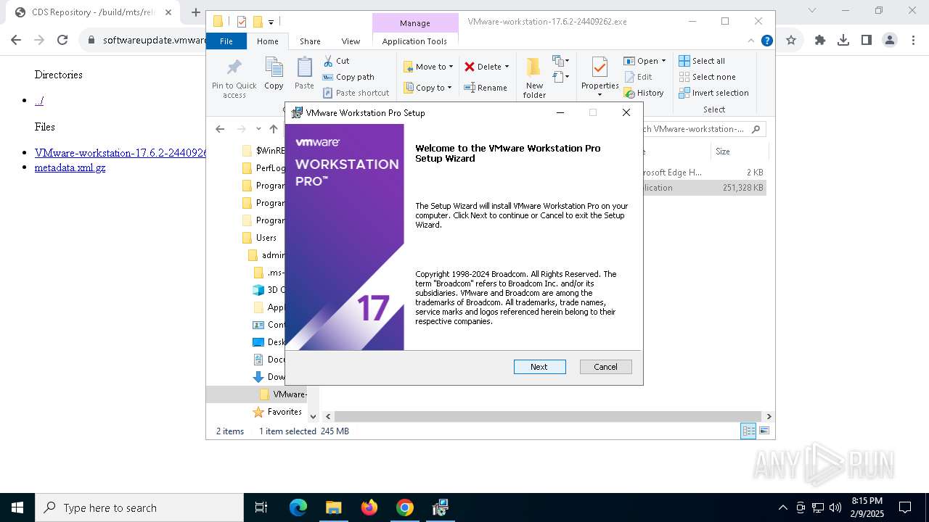
Task: Open Task View on taskbar
Action: [261, 507]
